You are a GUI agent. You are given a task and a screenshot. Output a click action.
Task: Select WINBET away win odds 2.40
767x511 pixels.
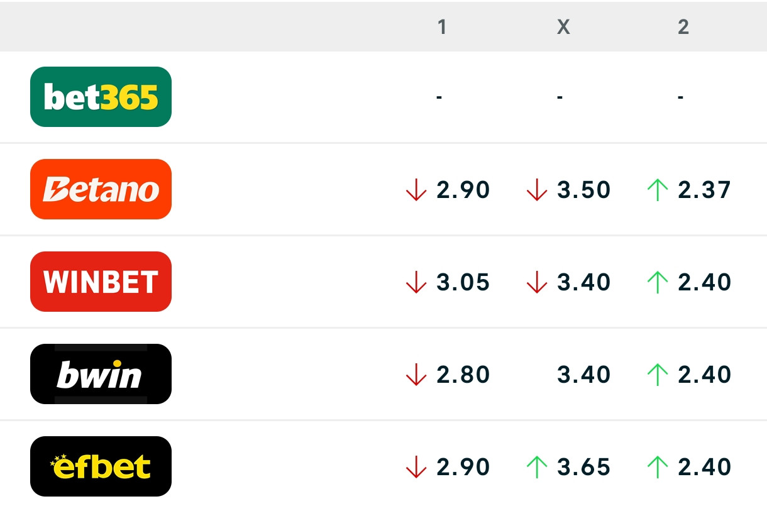[704, 282]
